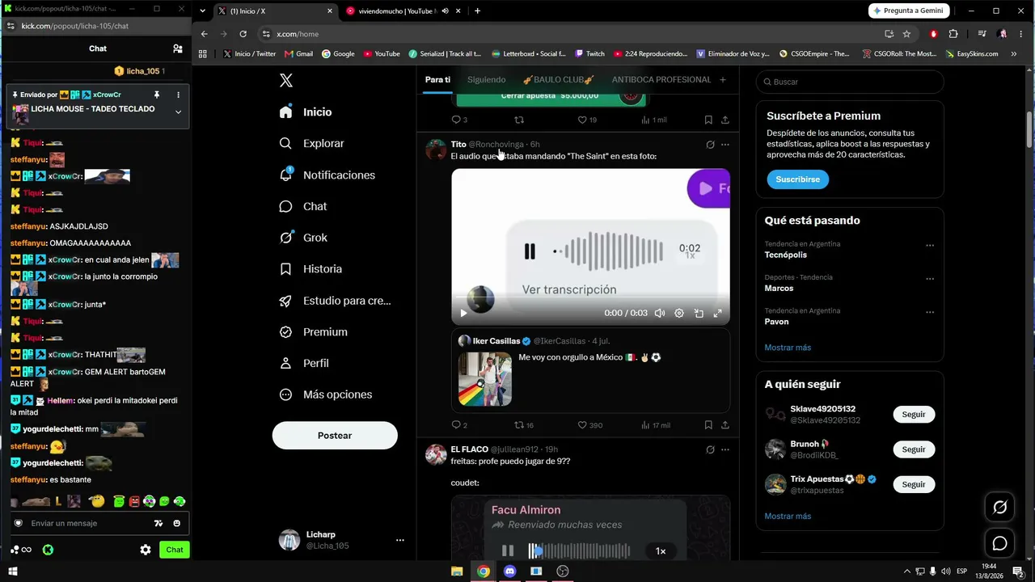Play the video in Tito's tweet

coord(463,314)
